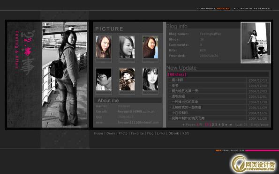Open top-right gallery thumbnail with blue background
This screenshot has height=174, width=279.
point(150,47)
